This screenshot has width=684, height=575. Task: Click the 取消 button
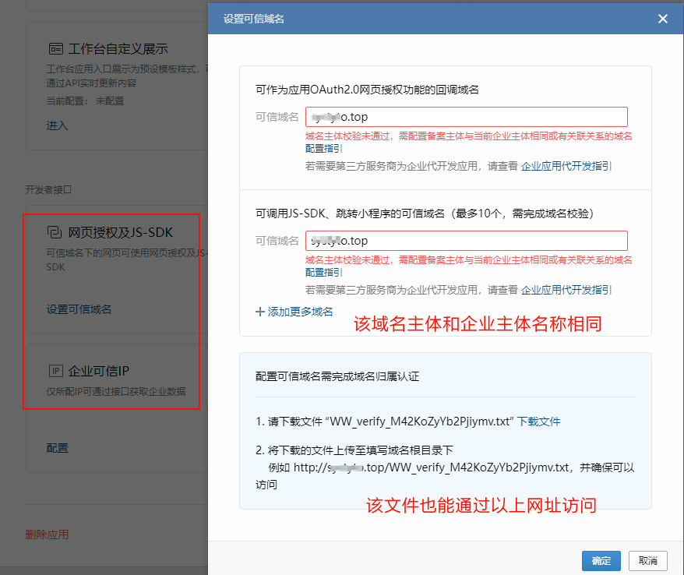pos(648,561)
